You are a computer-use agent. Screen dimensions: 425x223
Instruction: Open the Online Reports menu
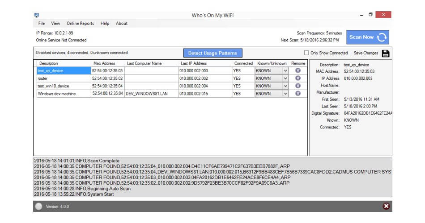pyautogui.click(x=80, y=23)
